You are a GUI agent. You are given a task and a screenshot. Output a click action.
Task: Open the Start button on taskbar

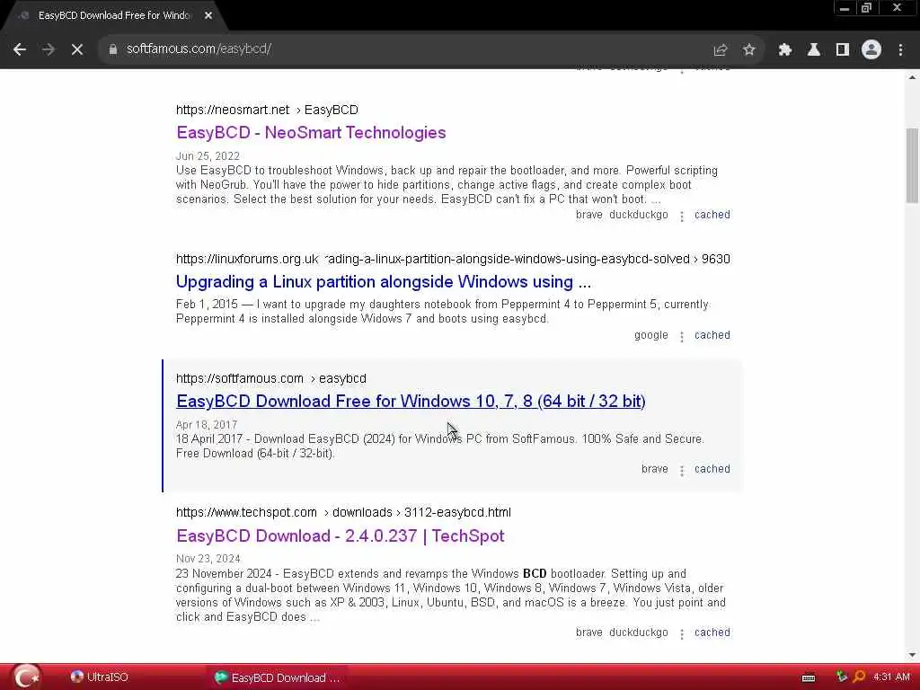[x=27, y=677]
